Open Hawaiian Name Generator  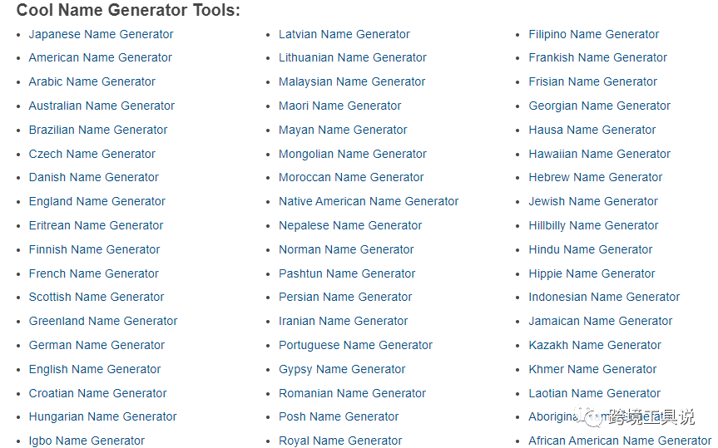(x=599, y=154)
